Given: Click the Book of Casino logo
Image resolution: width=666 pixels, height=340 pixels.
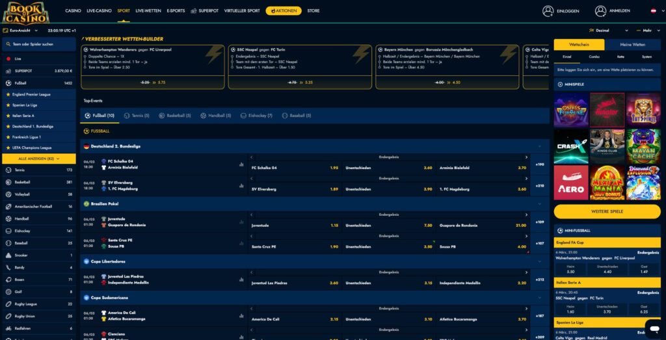Looking at the screenshot, I should (25, 12).
